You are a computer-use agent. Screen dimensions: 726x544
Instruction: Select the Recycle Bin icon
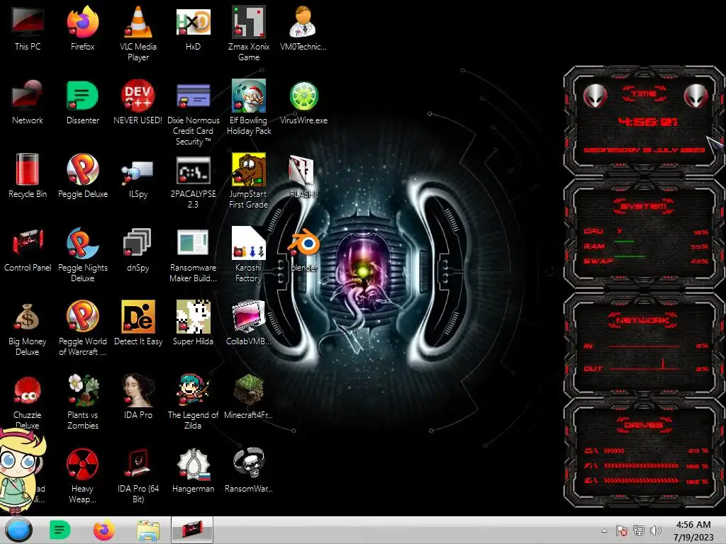28,176
